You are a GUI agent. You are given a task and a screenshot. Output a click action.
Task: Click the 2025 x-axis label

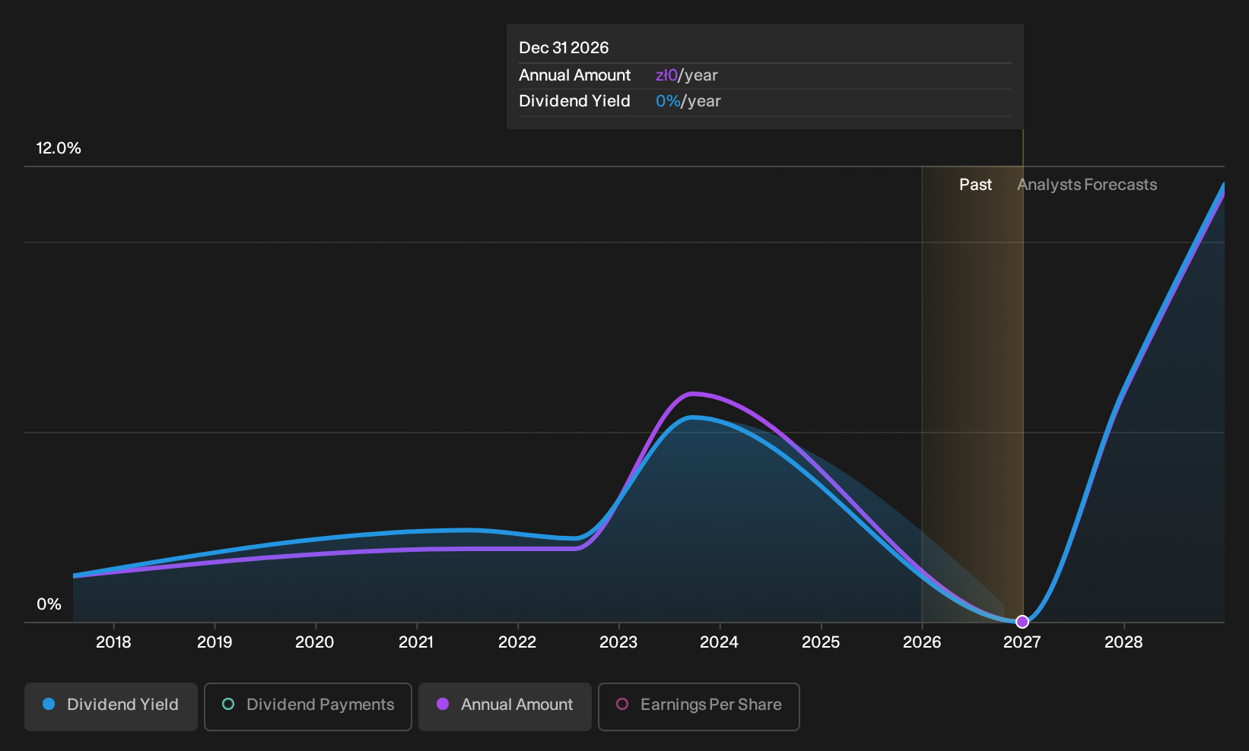(x=821, y=642)
